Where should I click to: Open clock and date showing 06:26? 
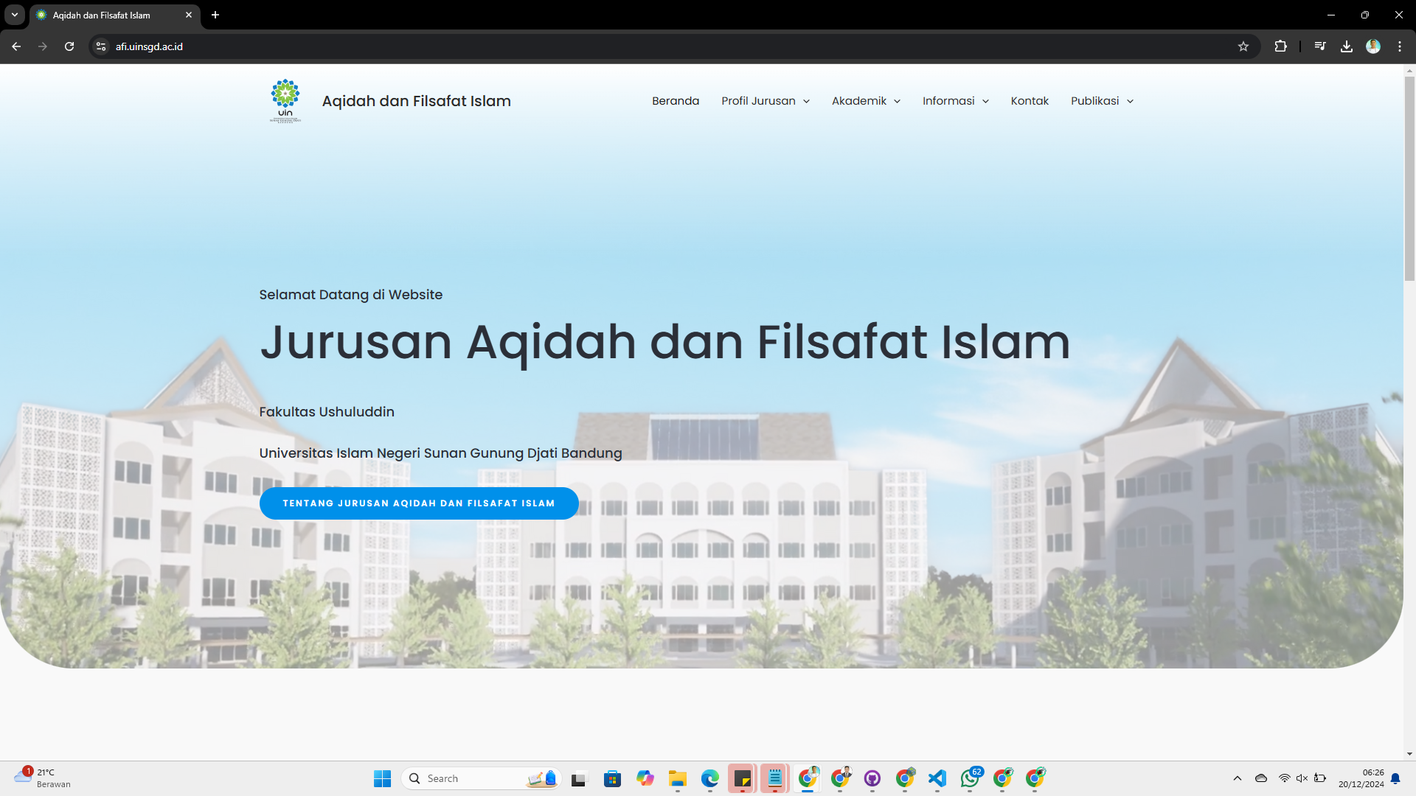point(1361,778)
